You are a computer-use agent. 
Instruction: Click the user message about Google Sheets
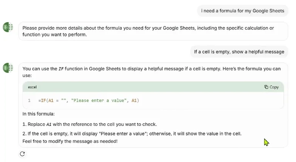243,11
